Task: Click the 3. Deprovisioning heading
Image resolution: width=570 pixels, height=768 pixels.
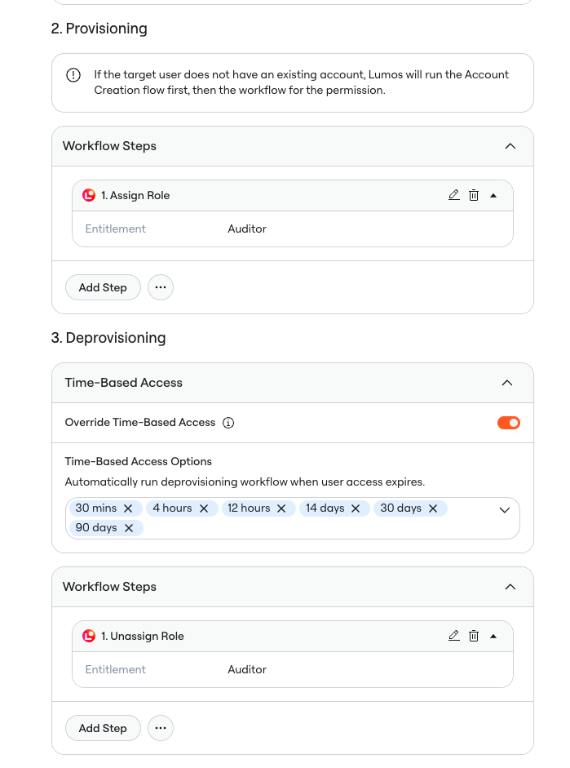Action: pos(108,338)
